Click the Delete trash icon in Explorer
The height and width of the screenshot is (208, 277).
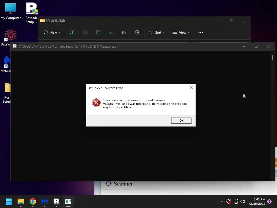(x=137, y=32)
